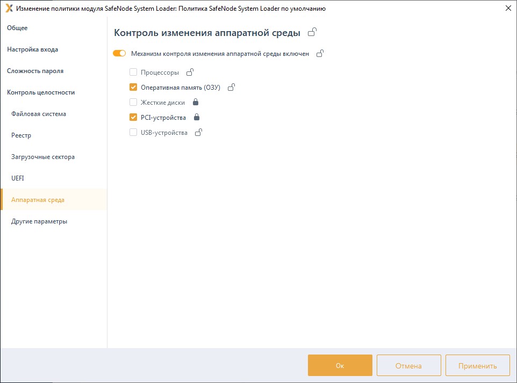Click Применить to apply changes

pos(478,365)
